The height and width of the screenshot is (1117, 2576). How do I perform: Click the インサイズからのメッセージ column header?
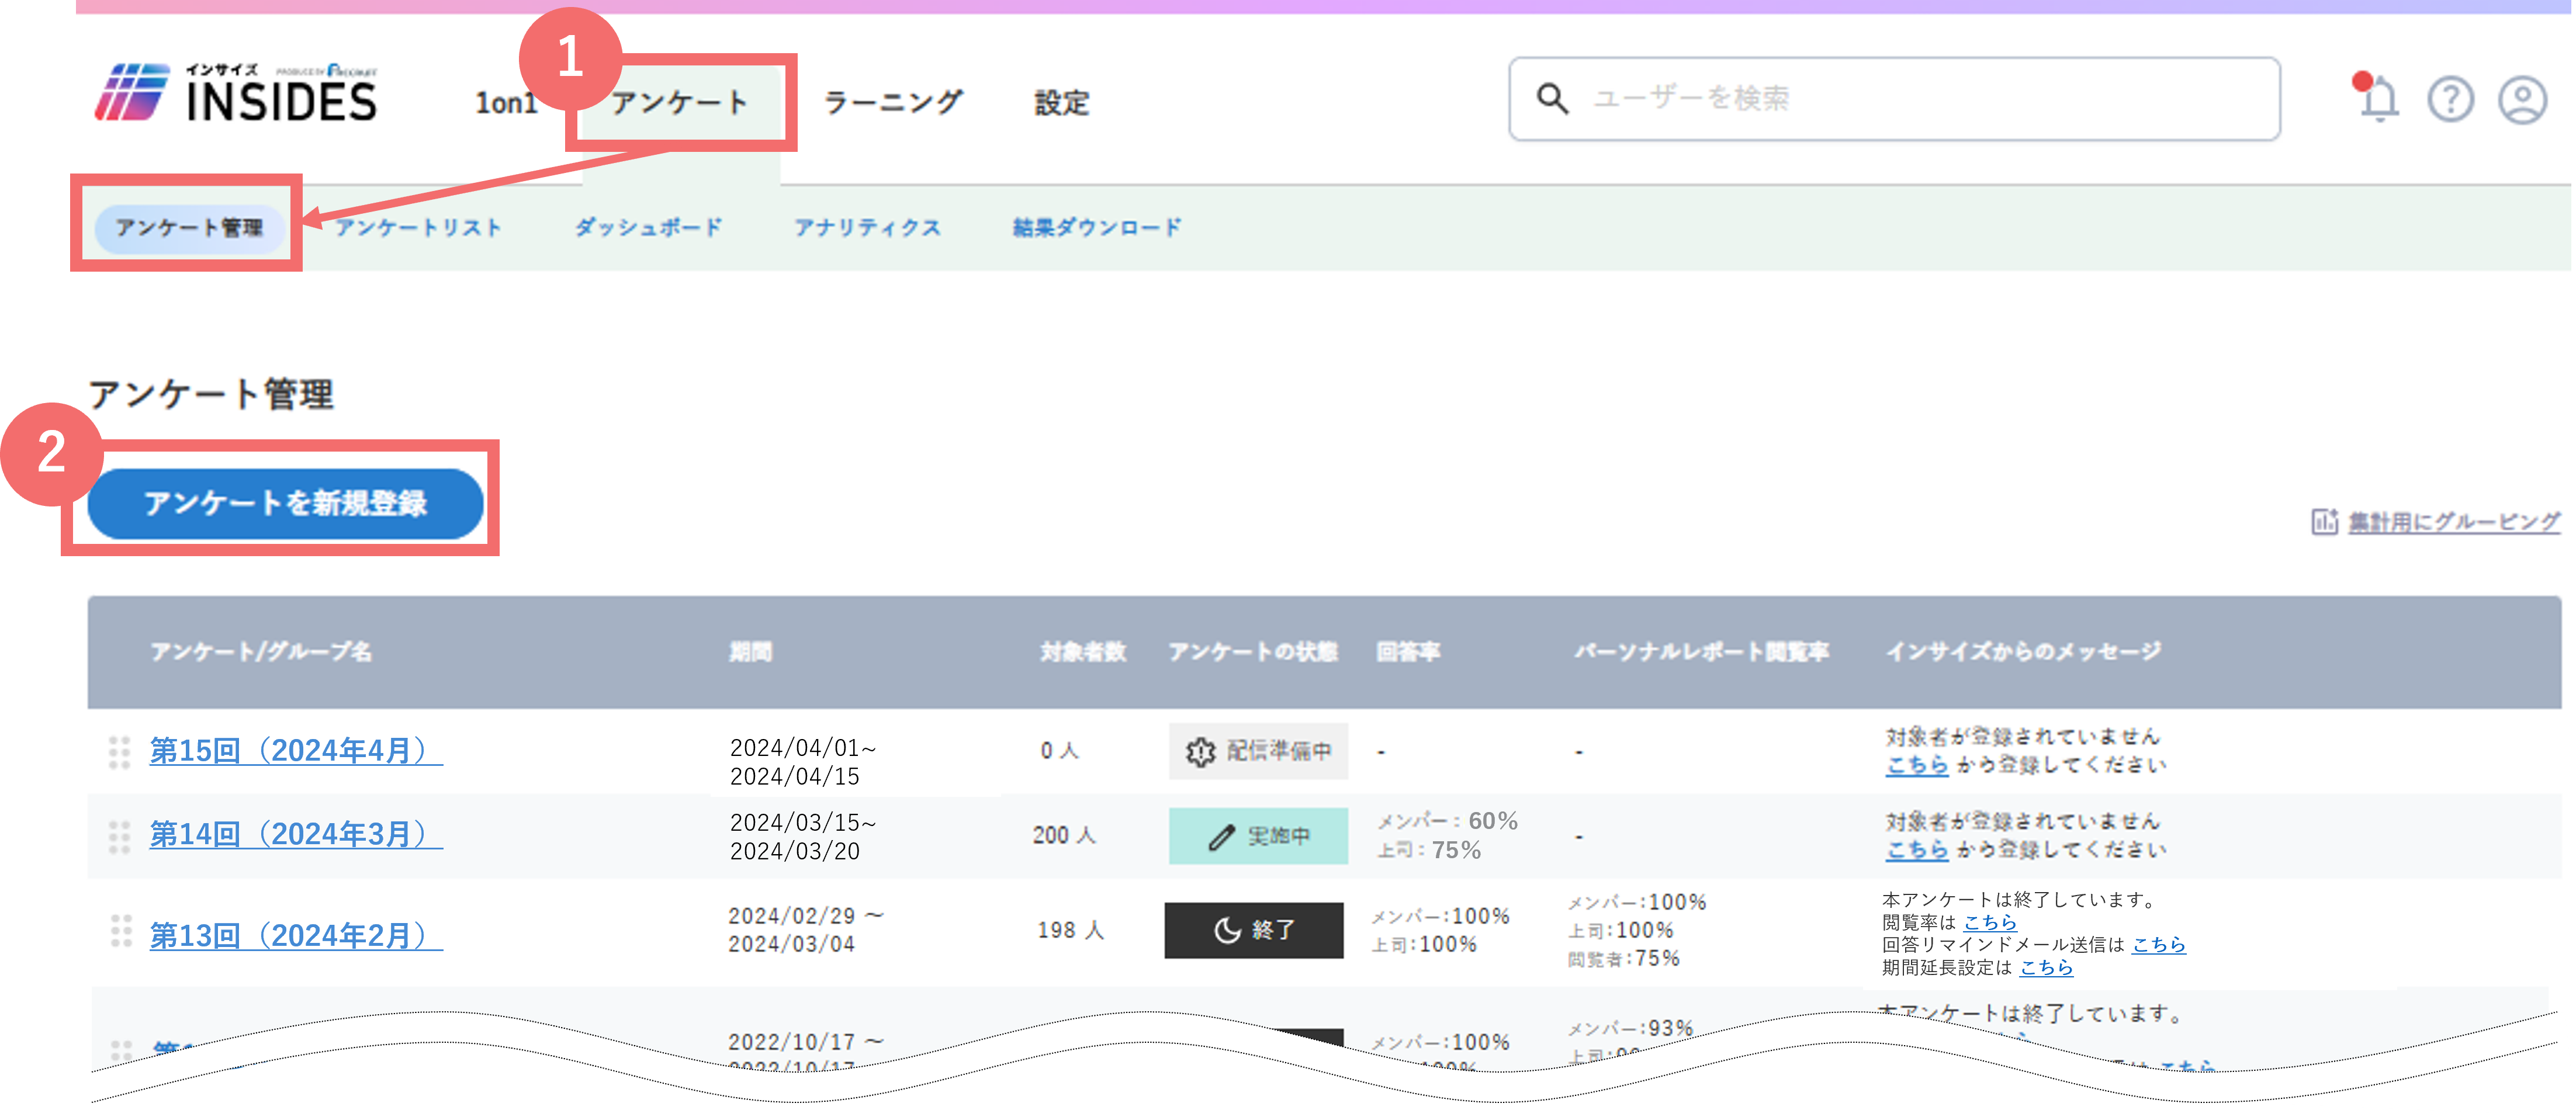point(2024,652)
